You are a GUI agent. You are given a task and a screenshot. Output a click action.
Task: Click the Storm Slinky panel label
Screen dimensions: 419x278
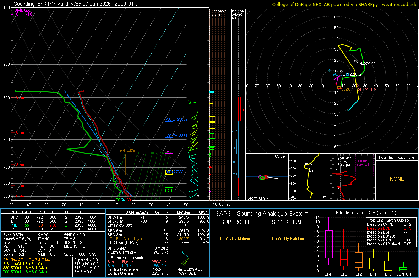(x=257, y=198)
